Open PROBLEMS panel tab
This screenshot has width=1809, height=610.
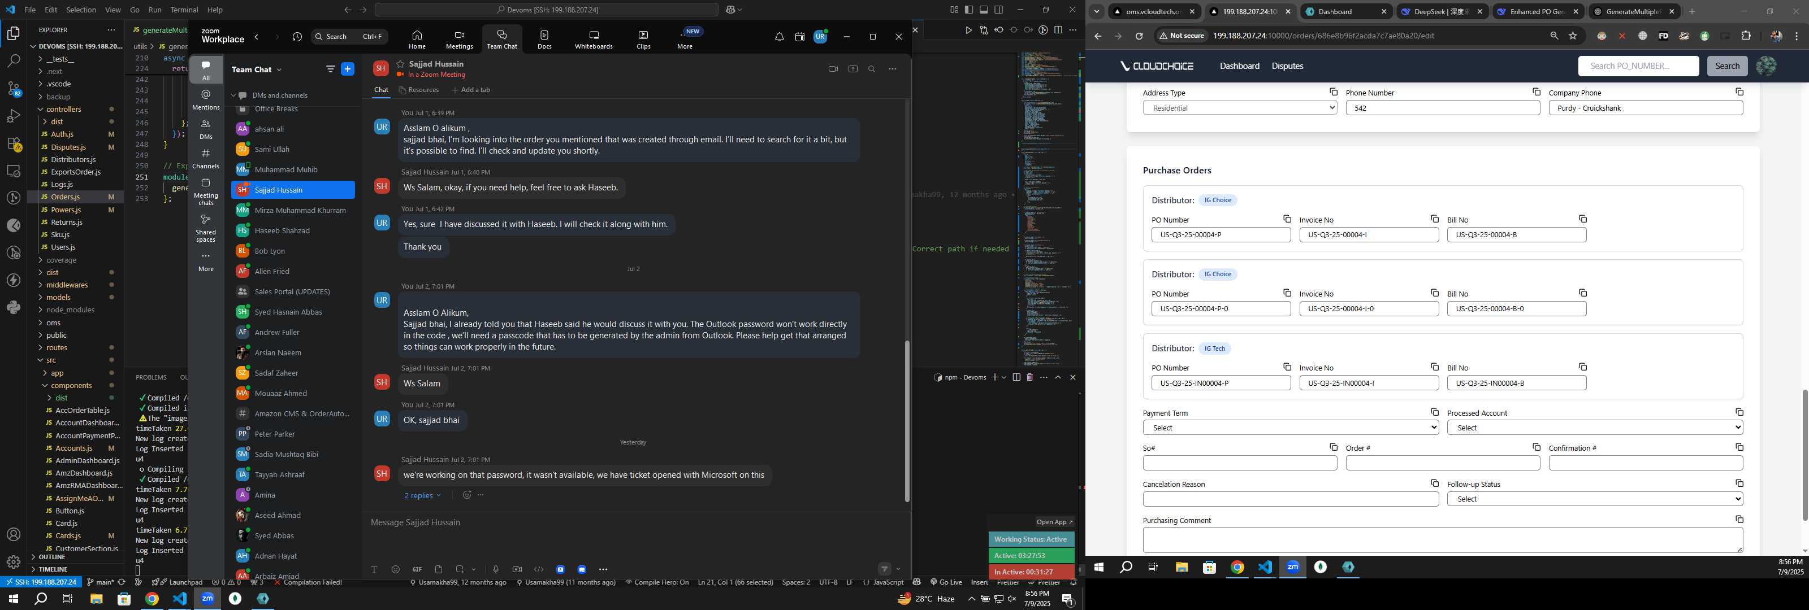pos(151,378)
